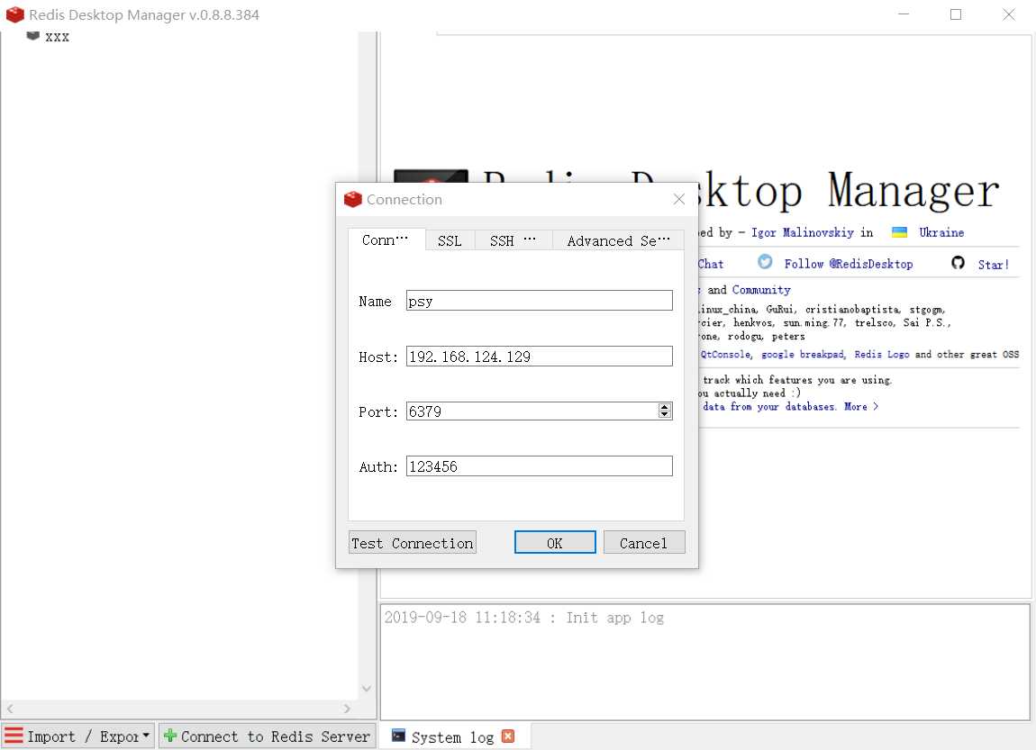Screen dimensions: 1036x750
Task: Click the Redis Desktop Manager title bar icon
Action: 14,14
